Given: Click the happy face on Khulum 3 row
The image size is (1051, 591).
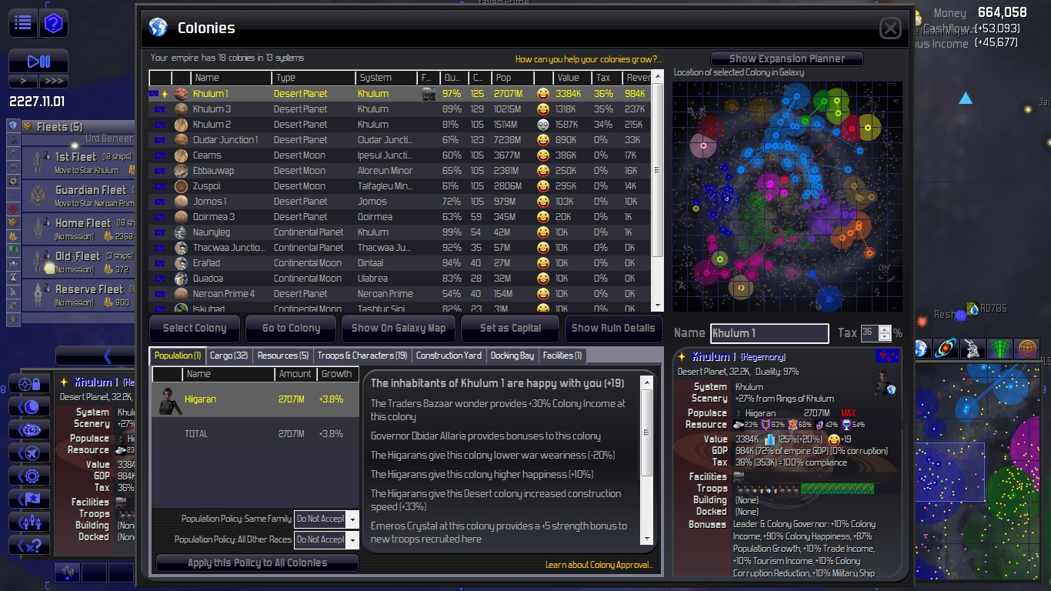Looking at the screenshot, I should pos(543,109).
